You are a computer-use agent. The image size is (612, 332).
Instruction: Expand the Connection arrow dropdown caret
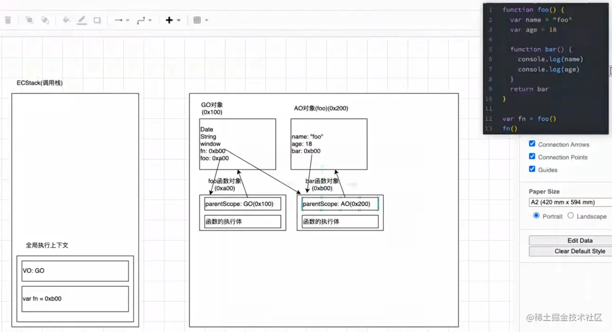128,20
